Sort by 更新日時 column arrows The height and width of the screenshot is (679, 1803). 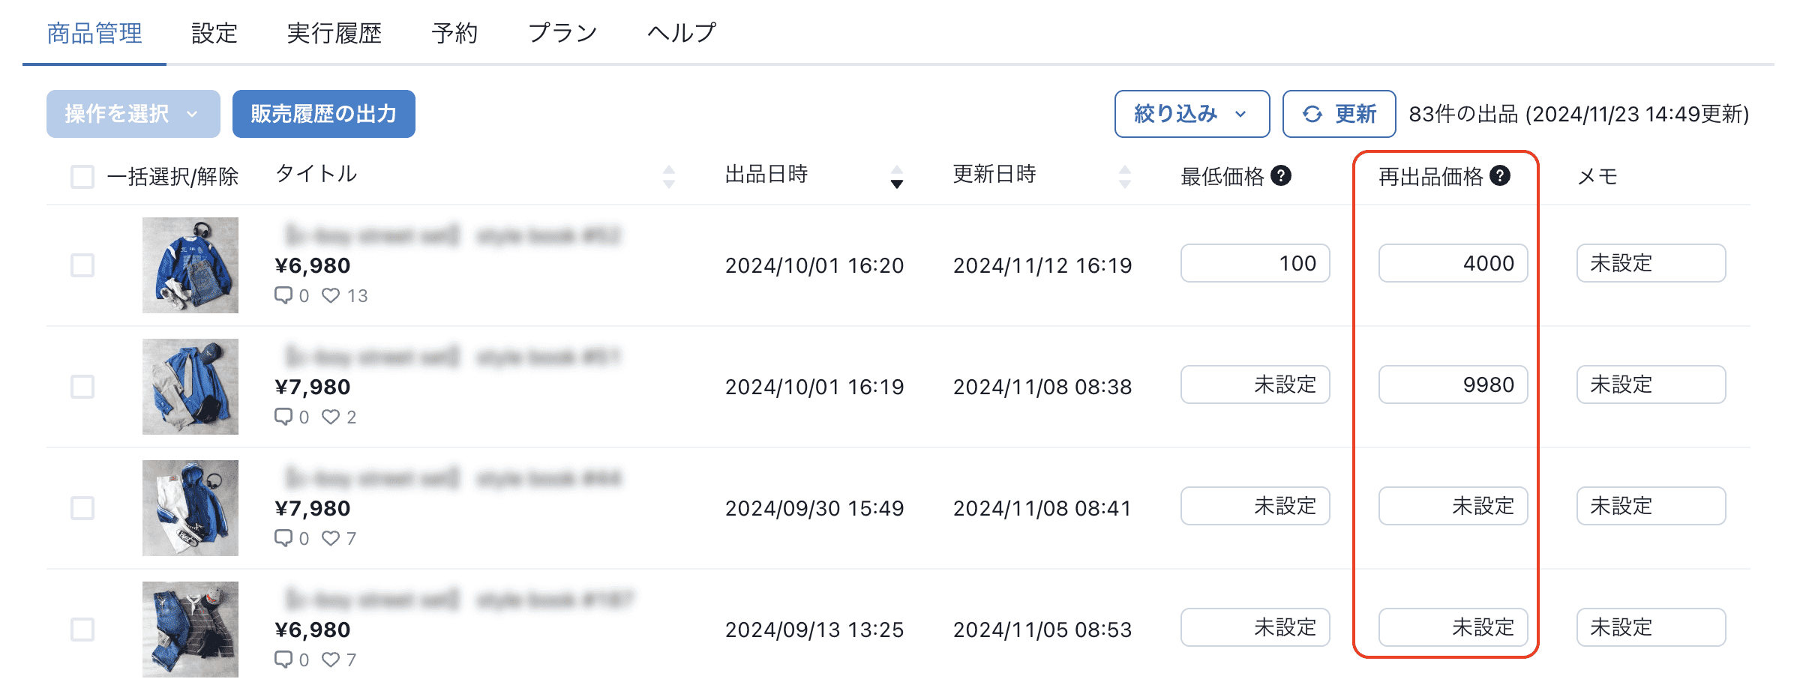[1125, 177]
